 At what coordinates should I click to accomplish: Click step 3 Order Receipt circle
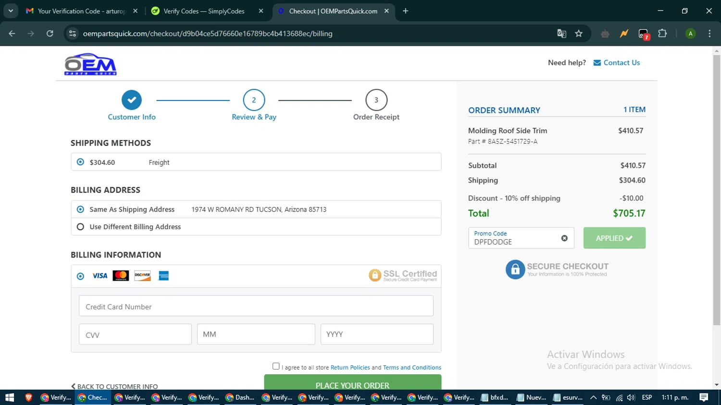tap(376, 100)
